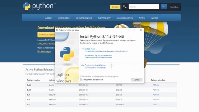
Task: Click the Python version column header
Action: 33,80
